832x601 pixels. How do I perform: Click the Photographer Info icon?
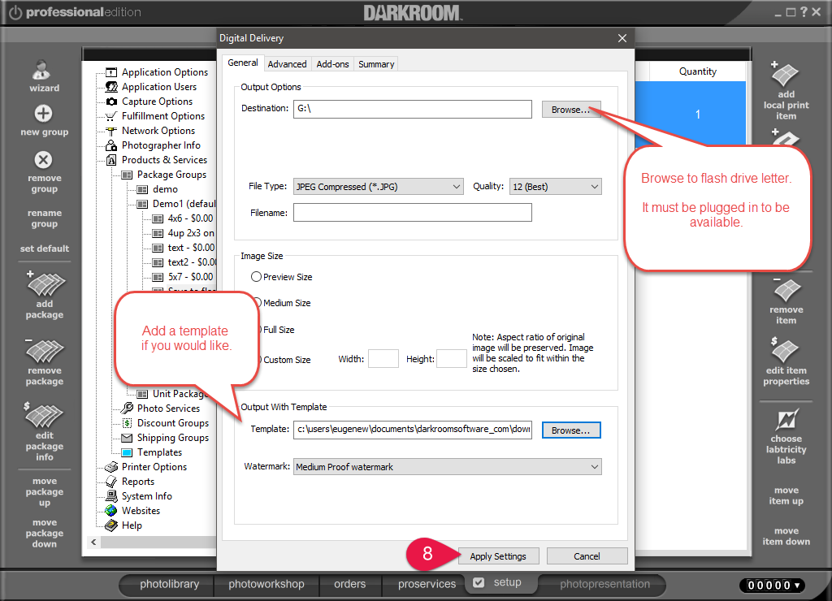[110, 145]
